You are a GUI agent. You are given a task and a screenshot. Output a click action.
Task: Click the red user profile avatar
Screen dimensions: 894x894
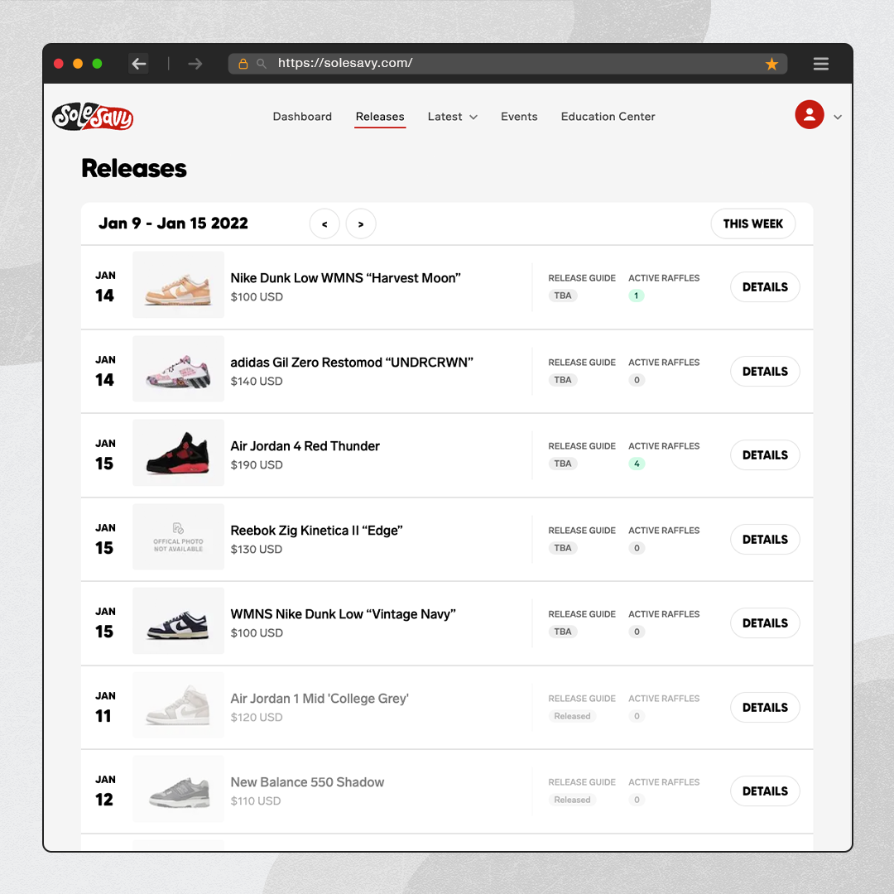(809, 114)
